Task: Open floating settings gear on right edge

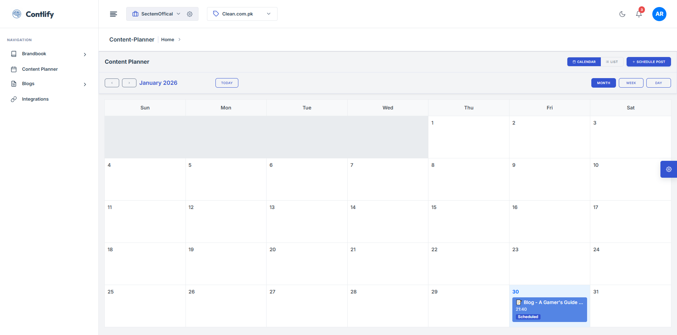Action: (x=669, y=169)
